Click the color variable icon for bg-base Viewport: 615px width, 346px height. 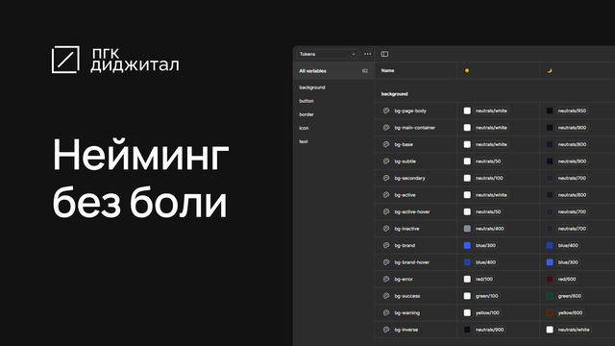click(386, 145)
